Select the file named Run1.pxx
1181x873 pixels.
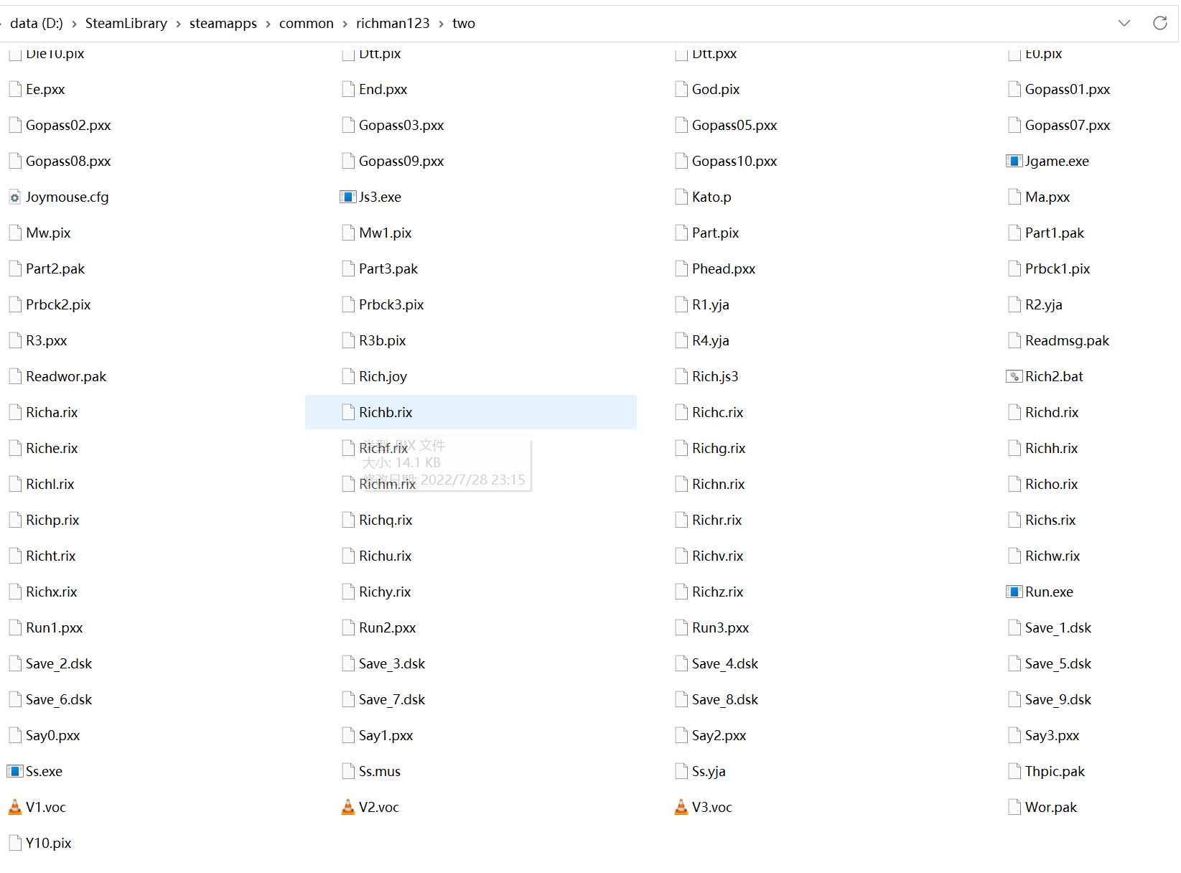[x=55, y=627]
